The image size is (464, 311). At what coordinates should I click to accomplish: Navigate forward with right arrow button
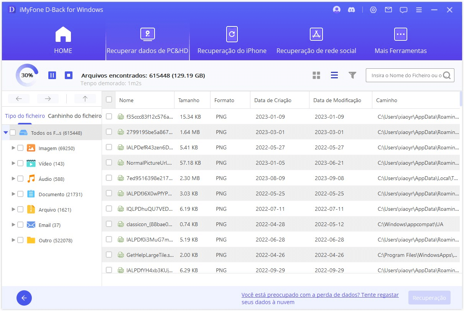click(x=48, y=99)
